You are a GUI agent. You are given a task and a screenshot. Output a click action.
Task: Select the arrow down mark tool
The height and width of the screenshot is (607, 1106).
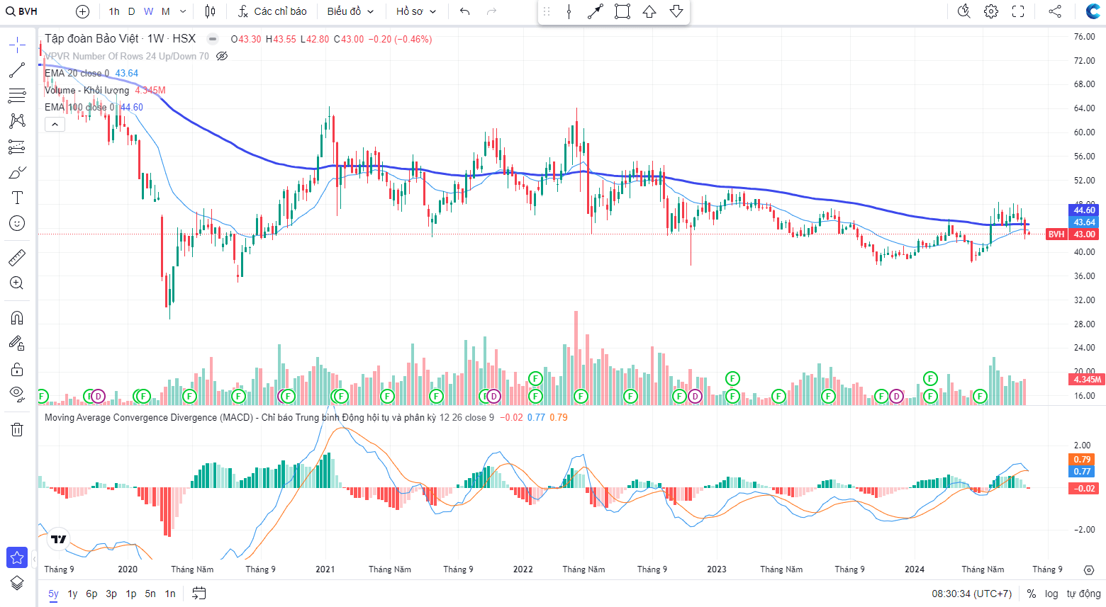[676, 11]
